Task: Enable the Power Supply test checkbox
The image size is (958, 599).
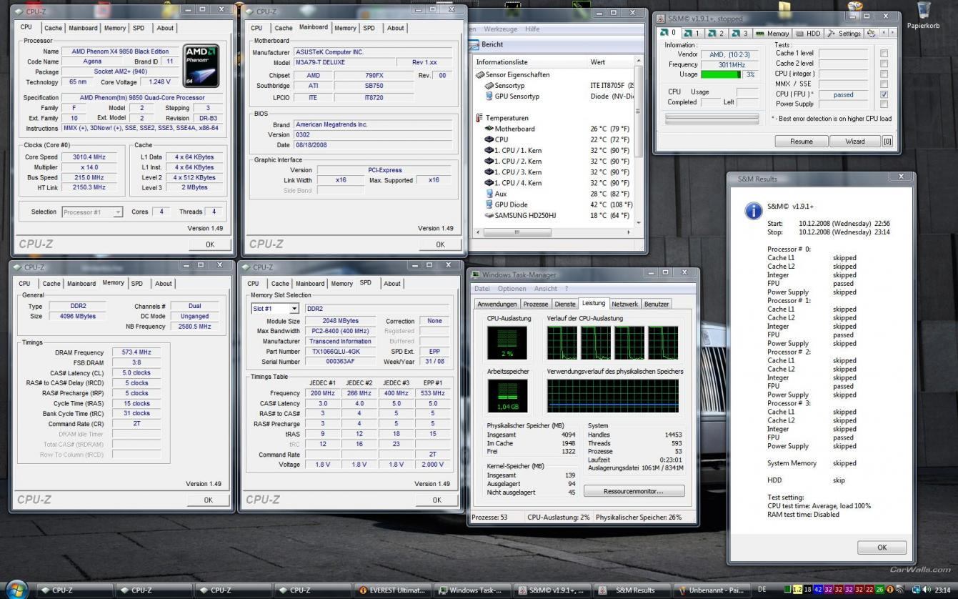Action: click(x=884, y=104)
